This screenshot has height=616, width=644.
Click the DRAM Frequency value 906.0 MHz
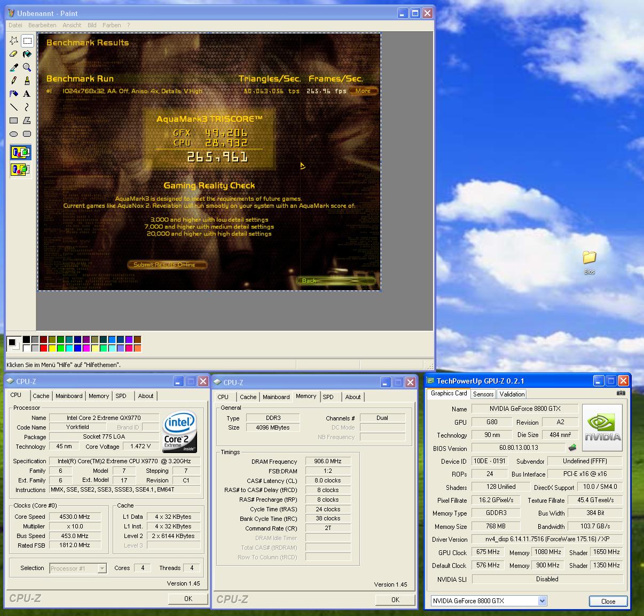point(328,461)
